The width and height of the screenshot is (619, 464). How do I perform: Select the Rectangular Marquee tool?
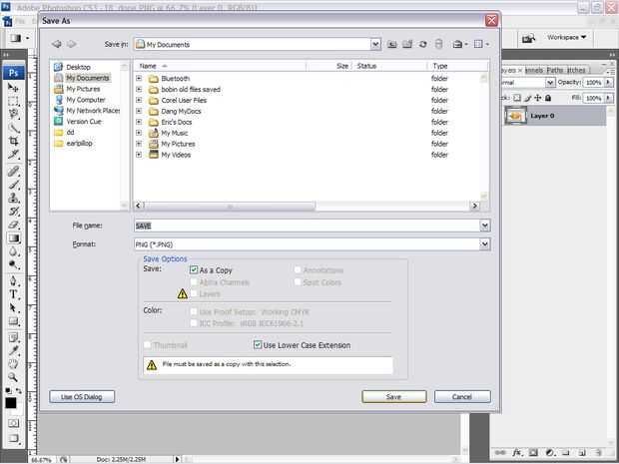(x=13, y=101)
